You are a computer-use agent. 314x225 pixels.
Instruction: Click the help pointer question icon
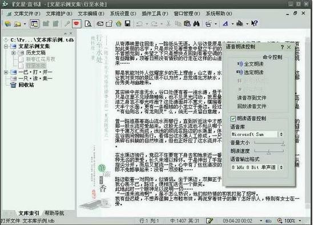click(x=254, y=23)
